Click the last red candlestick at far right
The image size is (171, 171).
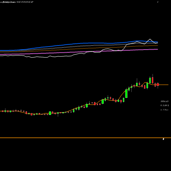(x=158, y=84)
